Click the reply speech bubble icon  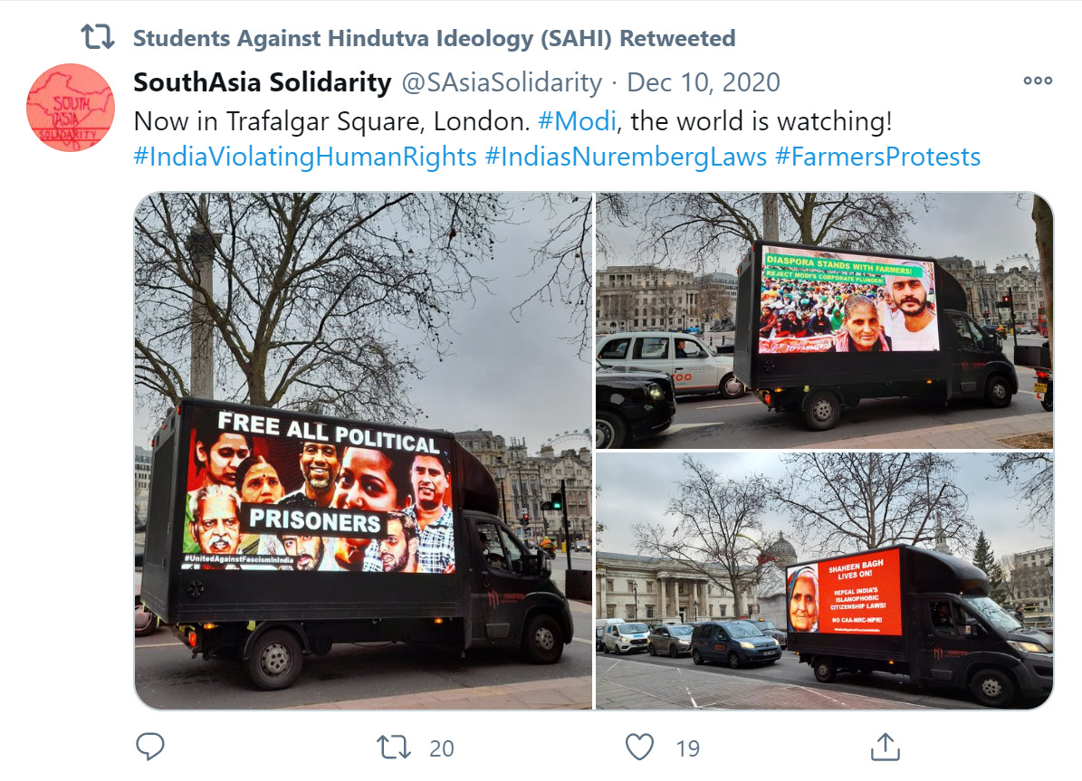point(149,747)
